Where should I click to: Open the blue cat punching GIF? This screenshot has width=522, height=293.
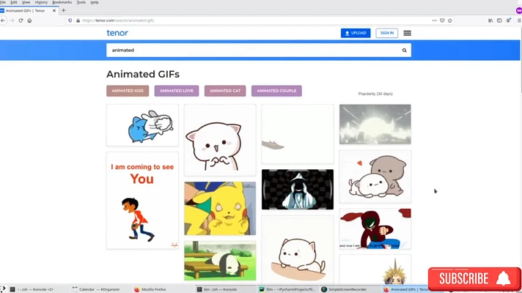[x=142, y=125]
